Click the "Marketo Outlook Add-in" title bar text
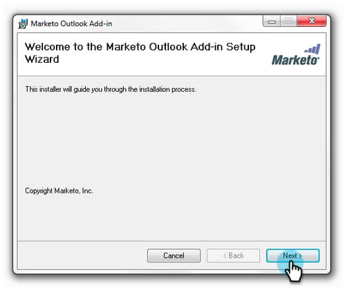This screenshot has width=343, height=290. [71, 23]
